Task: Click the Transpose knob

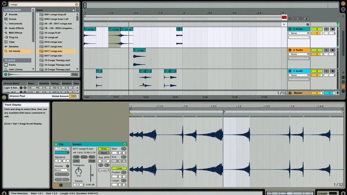Action: (78, 171)
